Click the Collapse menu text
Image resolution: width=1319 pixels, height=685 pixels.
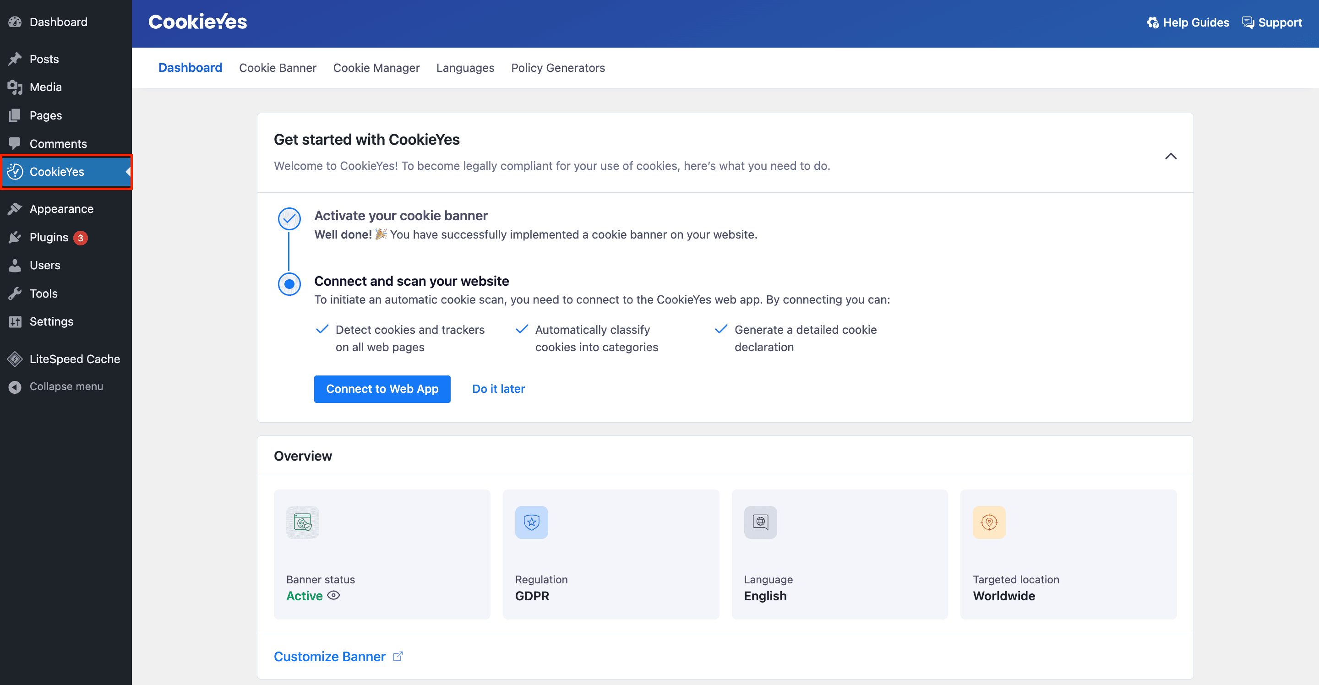[x=66, y=386]
